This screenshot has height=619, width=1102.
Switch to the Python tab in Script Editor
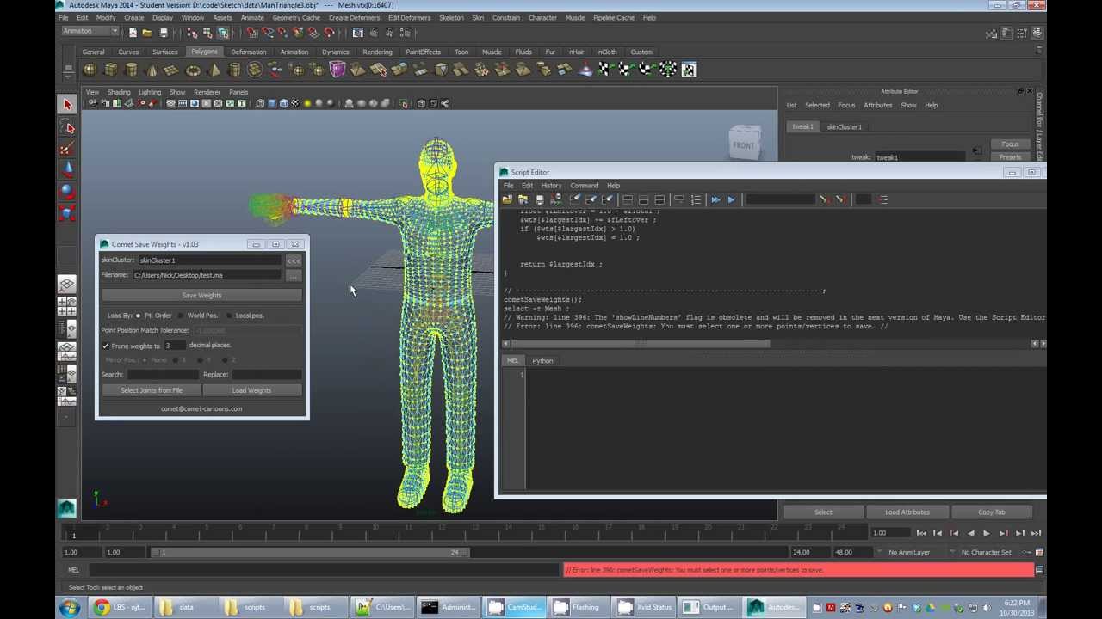pos(542,361)
